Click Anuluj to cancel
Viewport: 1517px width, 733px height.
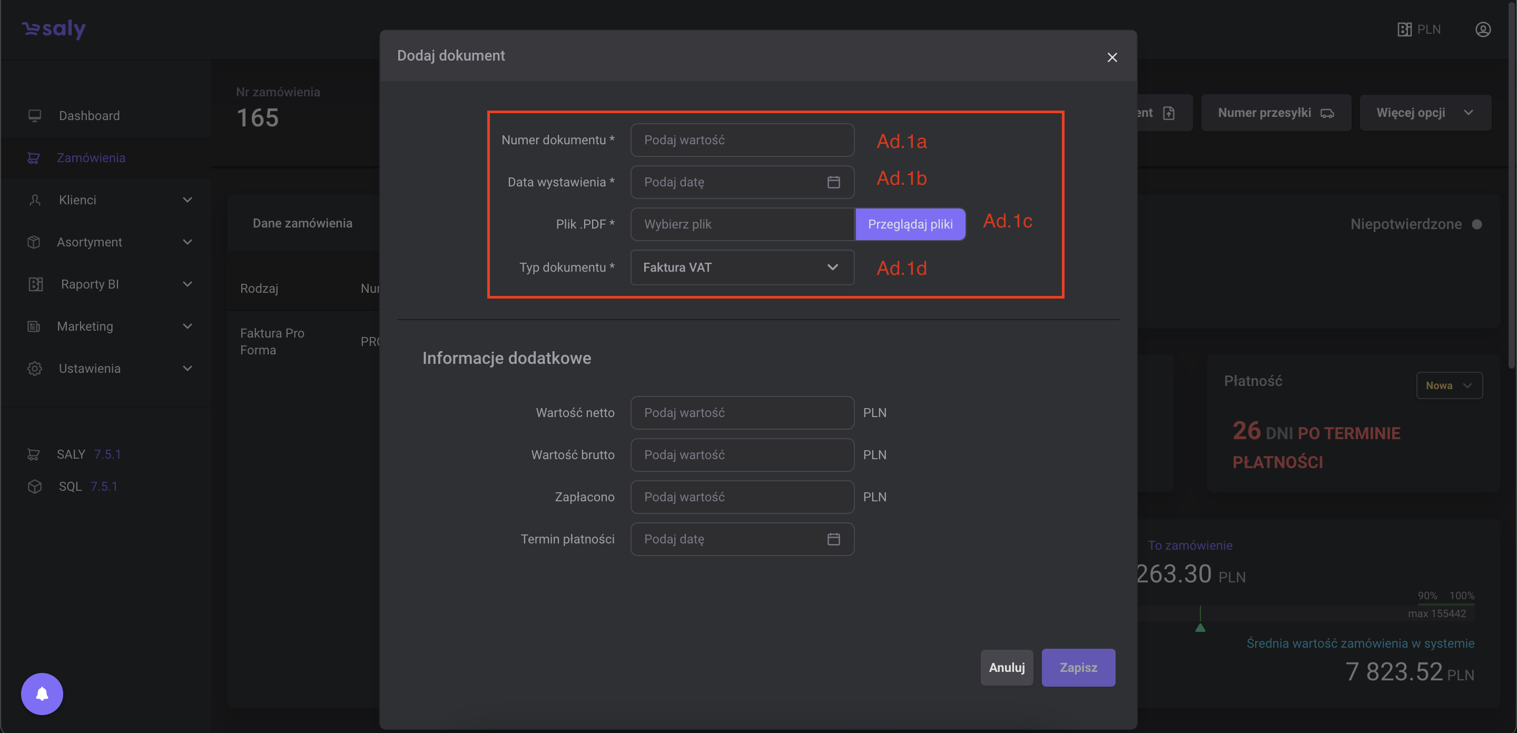coord(1007,667)
